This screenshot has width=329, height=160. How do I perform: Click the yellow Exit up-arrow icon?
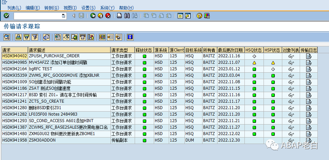101,16
